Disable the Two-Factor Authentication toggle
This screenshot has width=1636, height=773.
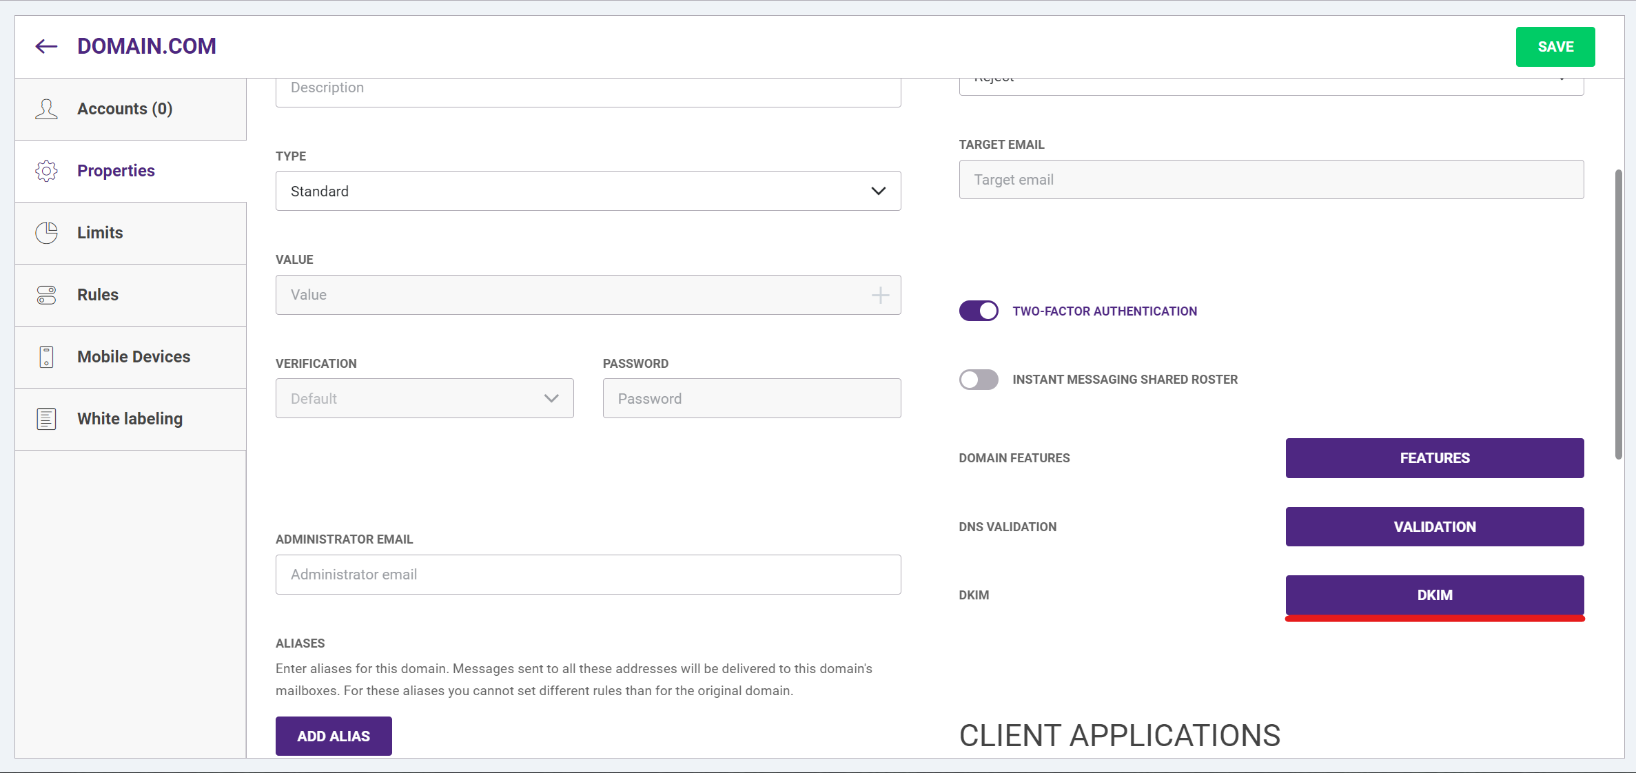pyautogui.click(x=979, y=311)
